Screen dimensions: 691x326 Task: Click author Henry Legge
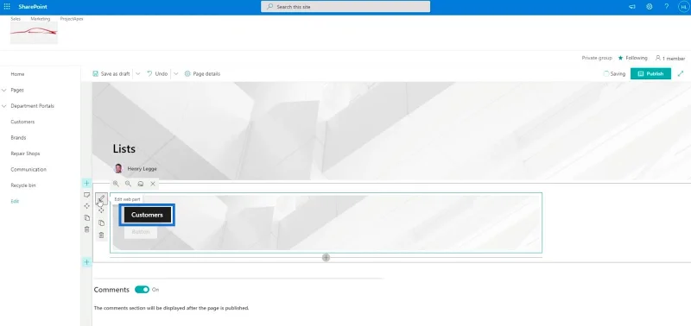[x=143, y=168]
